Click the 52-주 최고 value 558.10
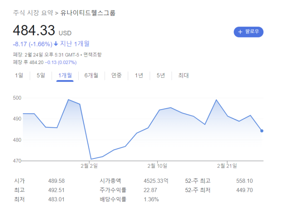The image size is (284, 203). coord(245,181)
